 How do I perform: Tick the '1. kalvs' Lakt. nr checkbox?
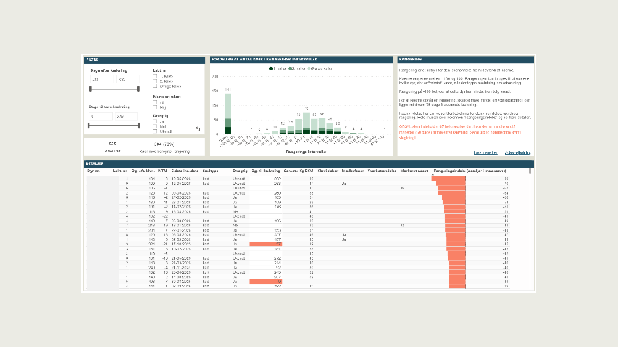pyautogui.click(x=155, y=76)
